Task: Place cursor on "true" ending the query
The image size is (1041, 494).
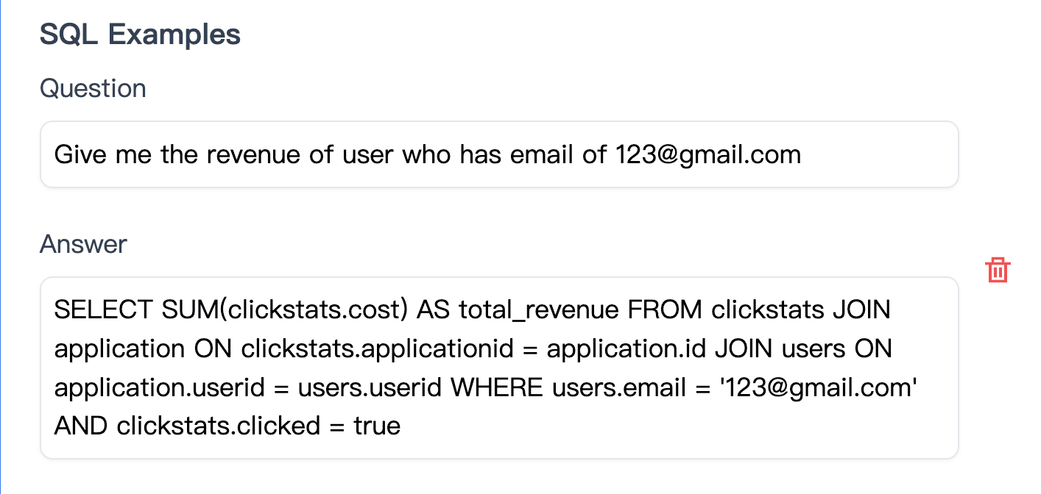Action: 377,426
